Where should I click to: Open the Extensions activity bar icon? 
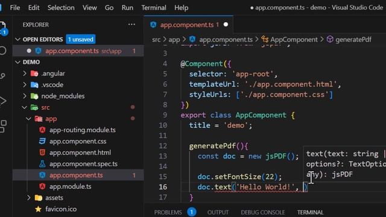(x=3, y=126)
